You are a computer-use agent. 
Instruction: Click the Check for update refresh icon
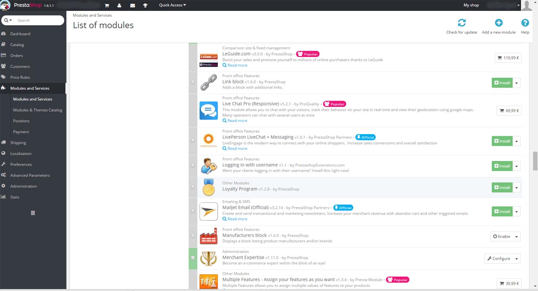pyautogui.click(x=462, y=23)
